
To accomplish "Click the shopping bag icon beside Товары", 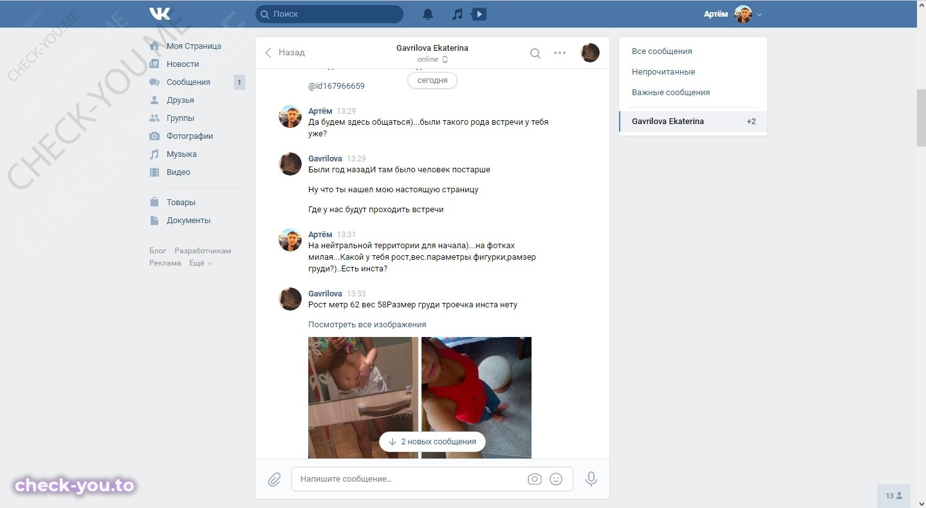I will 154,203.
